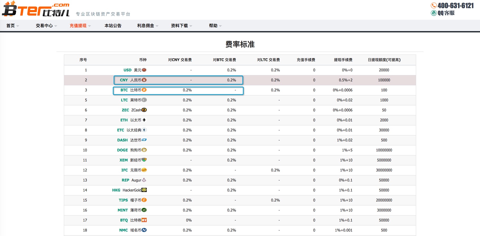Open the DASH currency link
This screenshot has width=480, height=236.
click(x=122, y=140)
